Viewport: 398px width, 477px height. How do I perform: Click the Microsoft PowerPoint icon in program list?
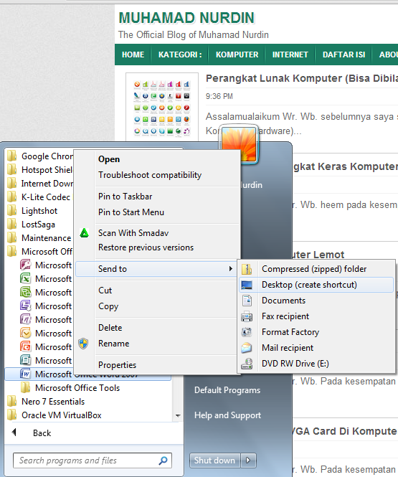[25, 346]
